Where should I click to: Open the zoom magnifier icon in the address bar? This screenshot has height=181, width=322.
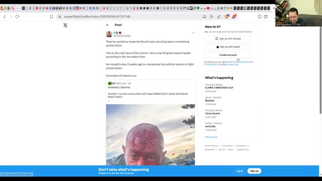212,17
